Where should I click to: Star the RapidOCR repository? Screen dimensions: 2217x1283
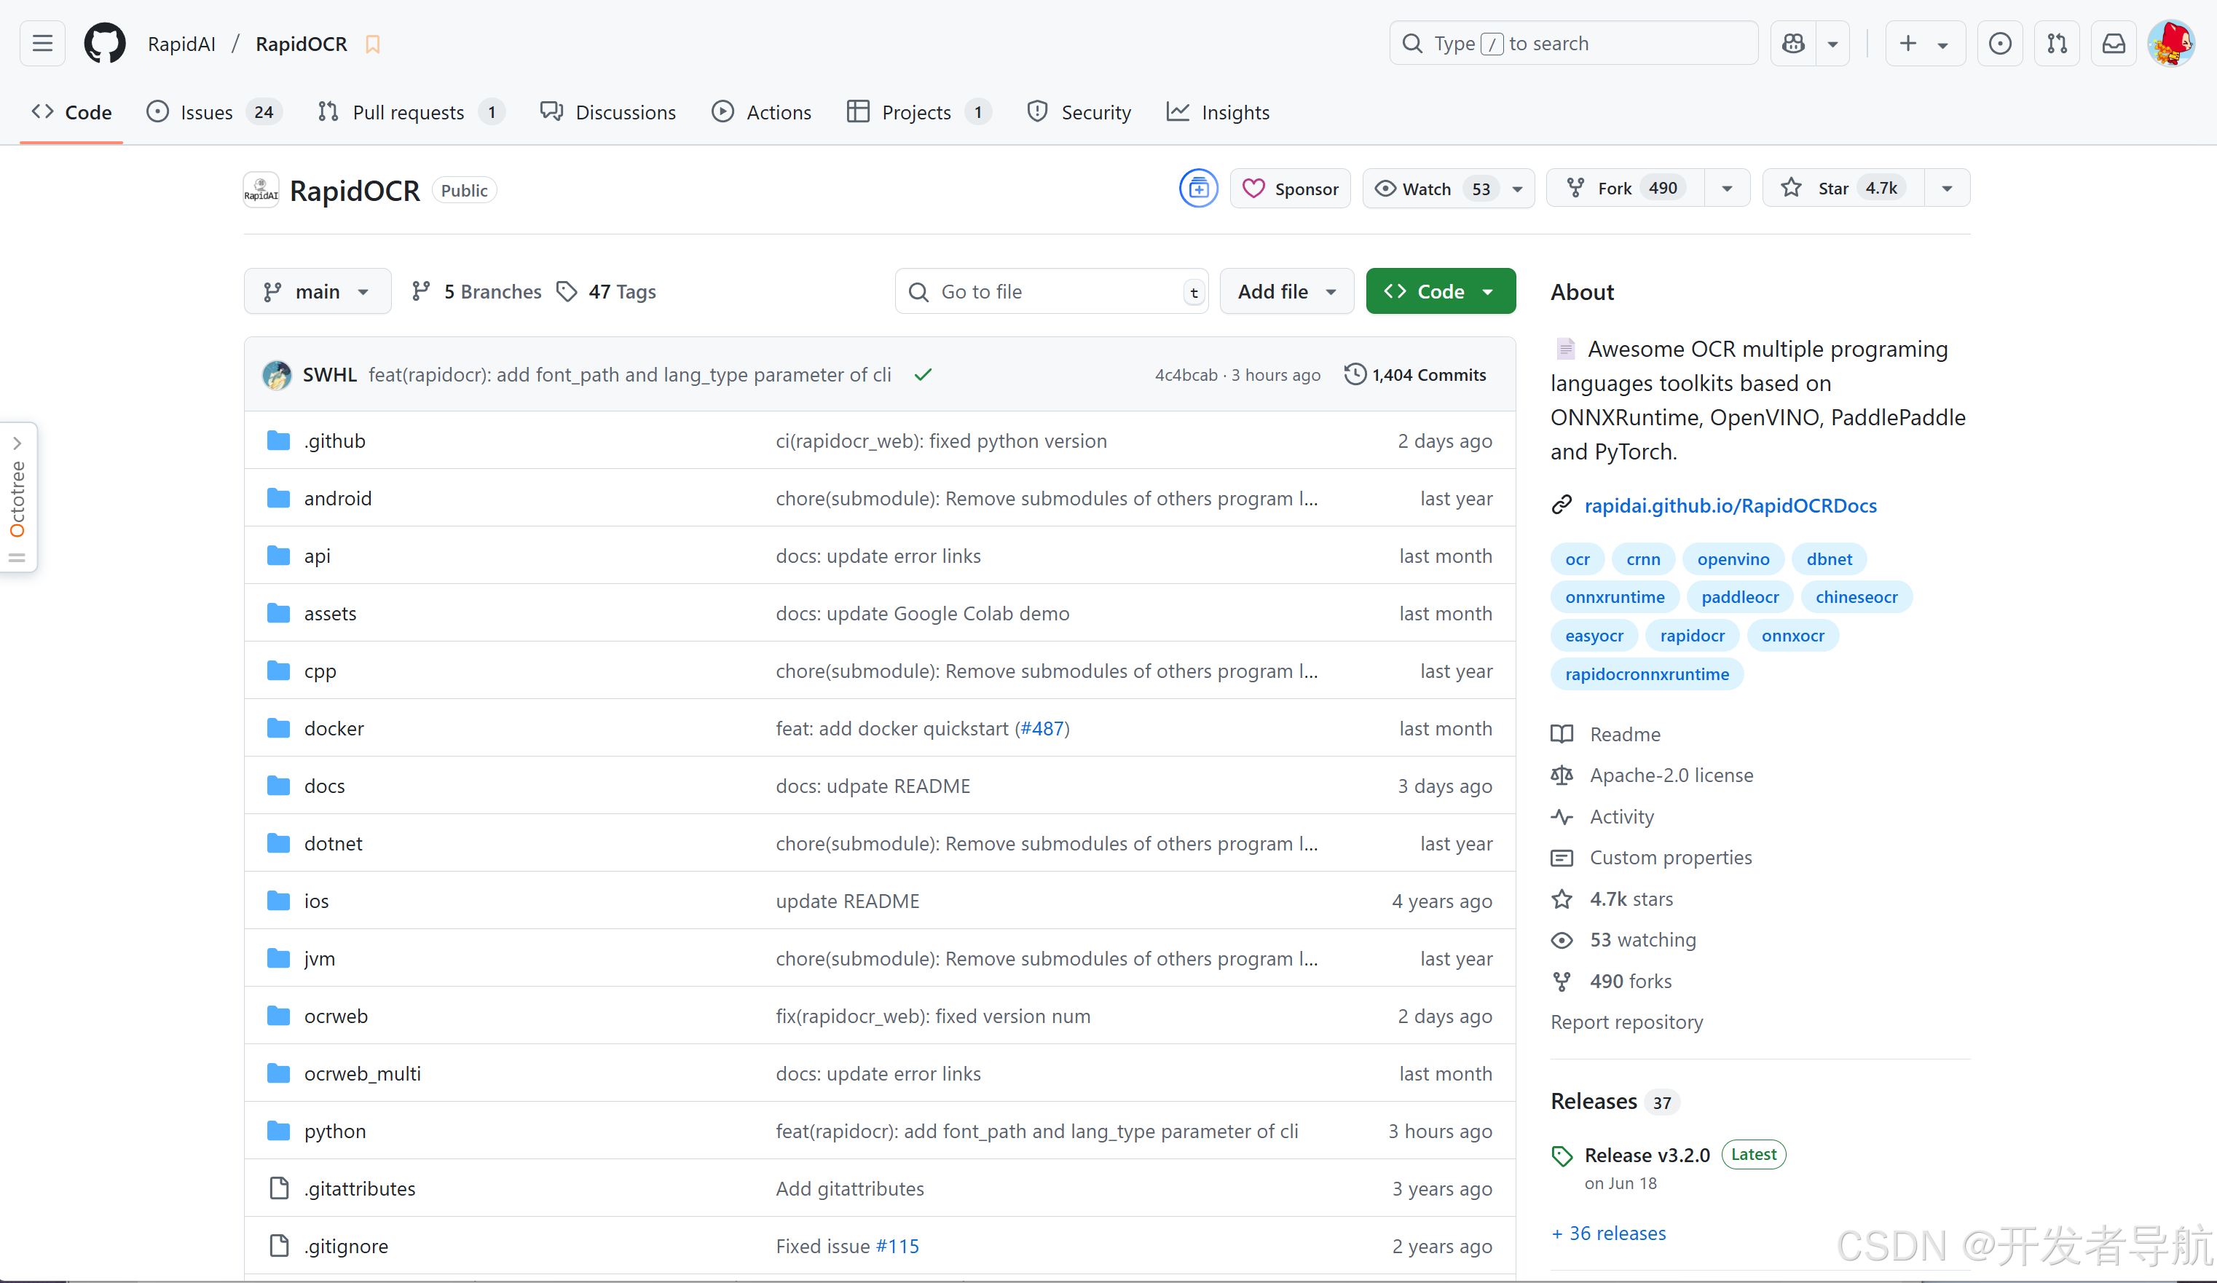click(x=1844, y=188)
